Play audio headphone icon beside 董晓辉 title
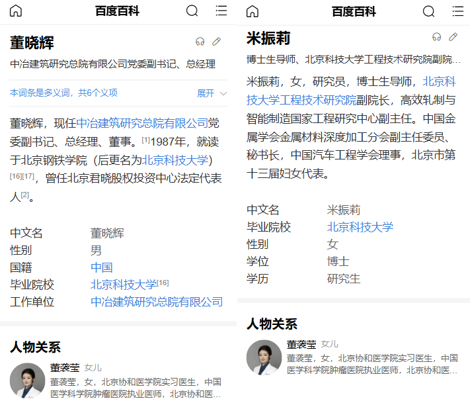This screenshot has height=403, width=470. (x=200, y=42)
